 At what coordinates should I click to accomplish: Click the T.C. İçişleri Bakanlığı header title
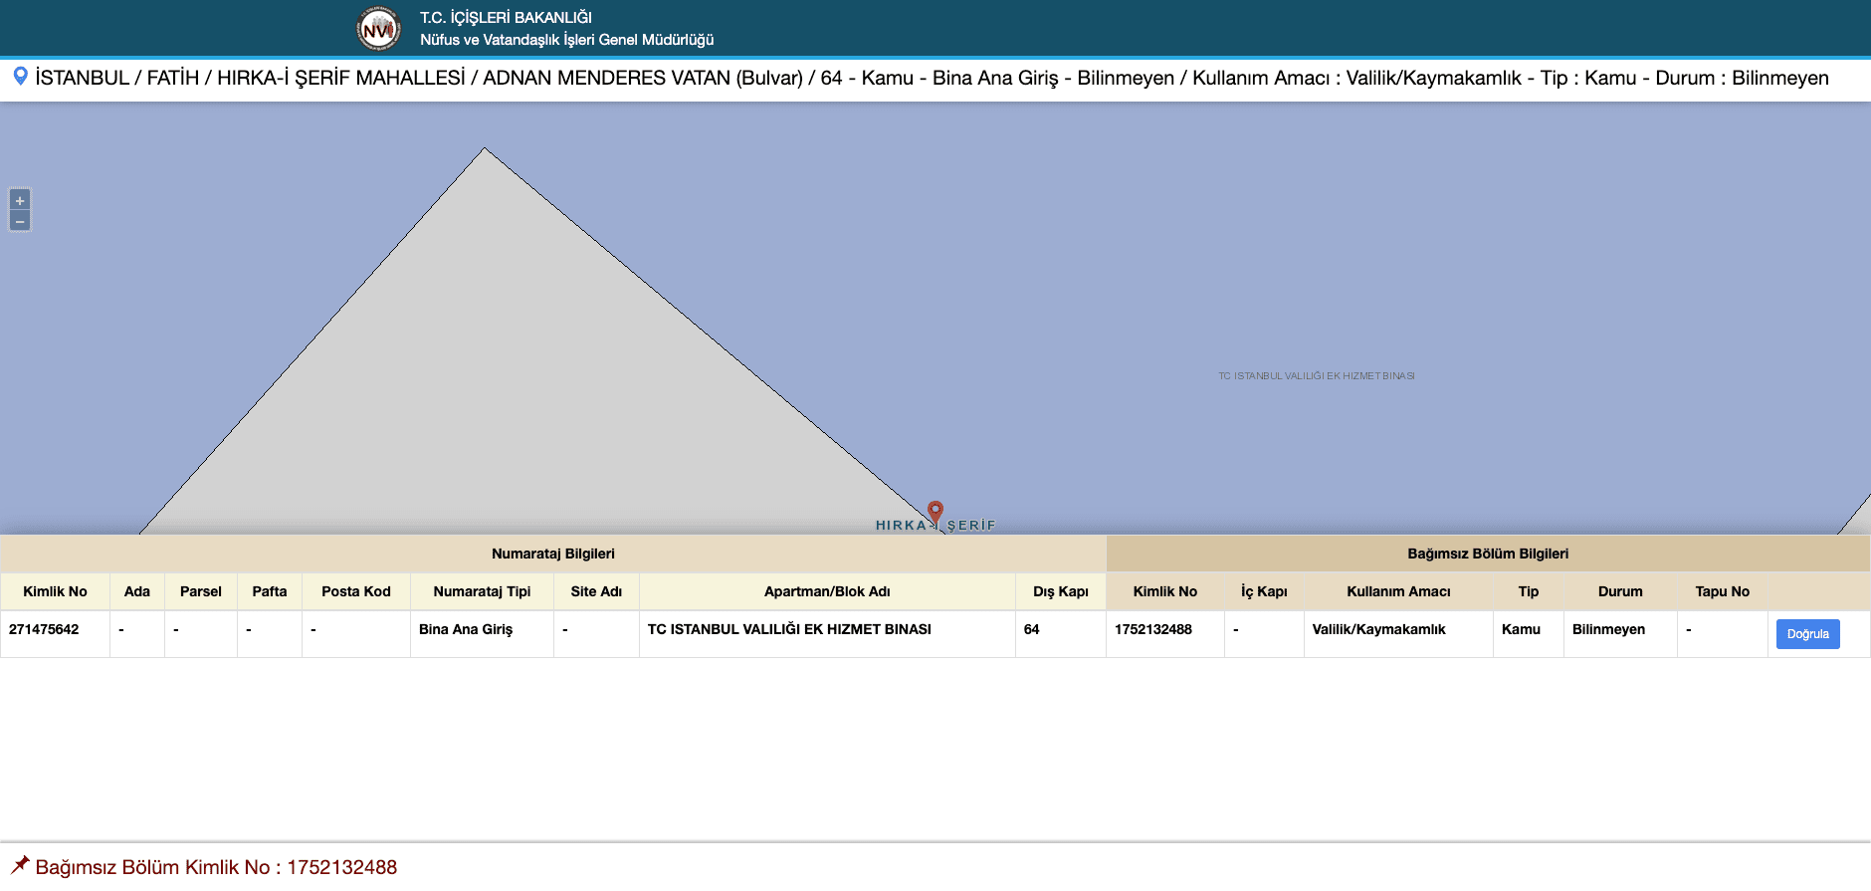(506, 17)
